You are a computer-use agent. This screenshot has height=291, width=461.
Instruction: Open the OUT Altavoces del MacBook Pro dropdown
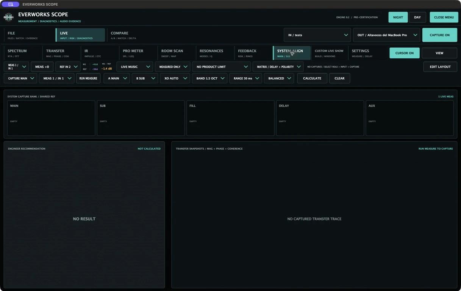pyautogui.click(x=386, y=35)
